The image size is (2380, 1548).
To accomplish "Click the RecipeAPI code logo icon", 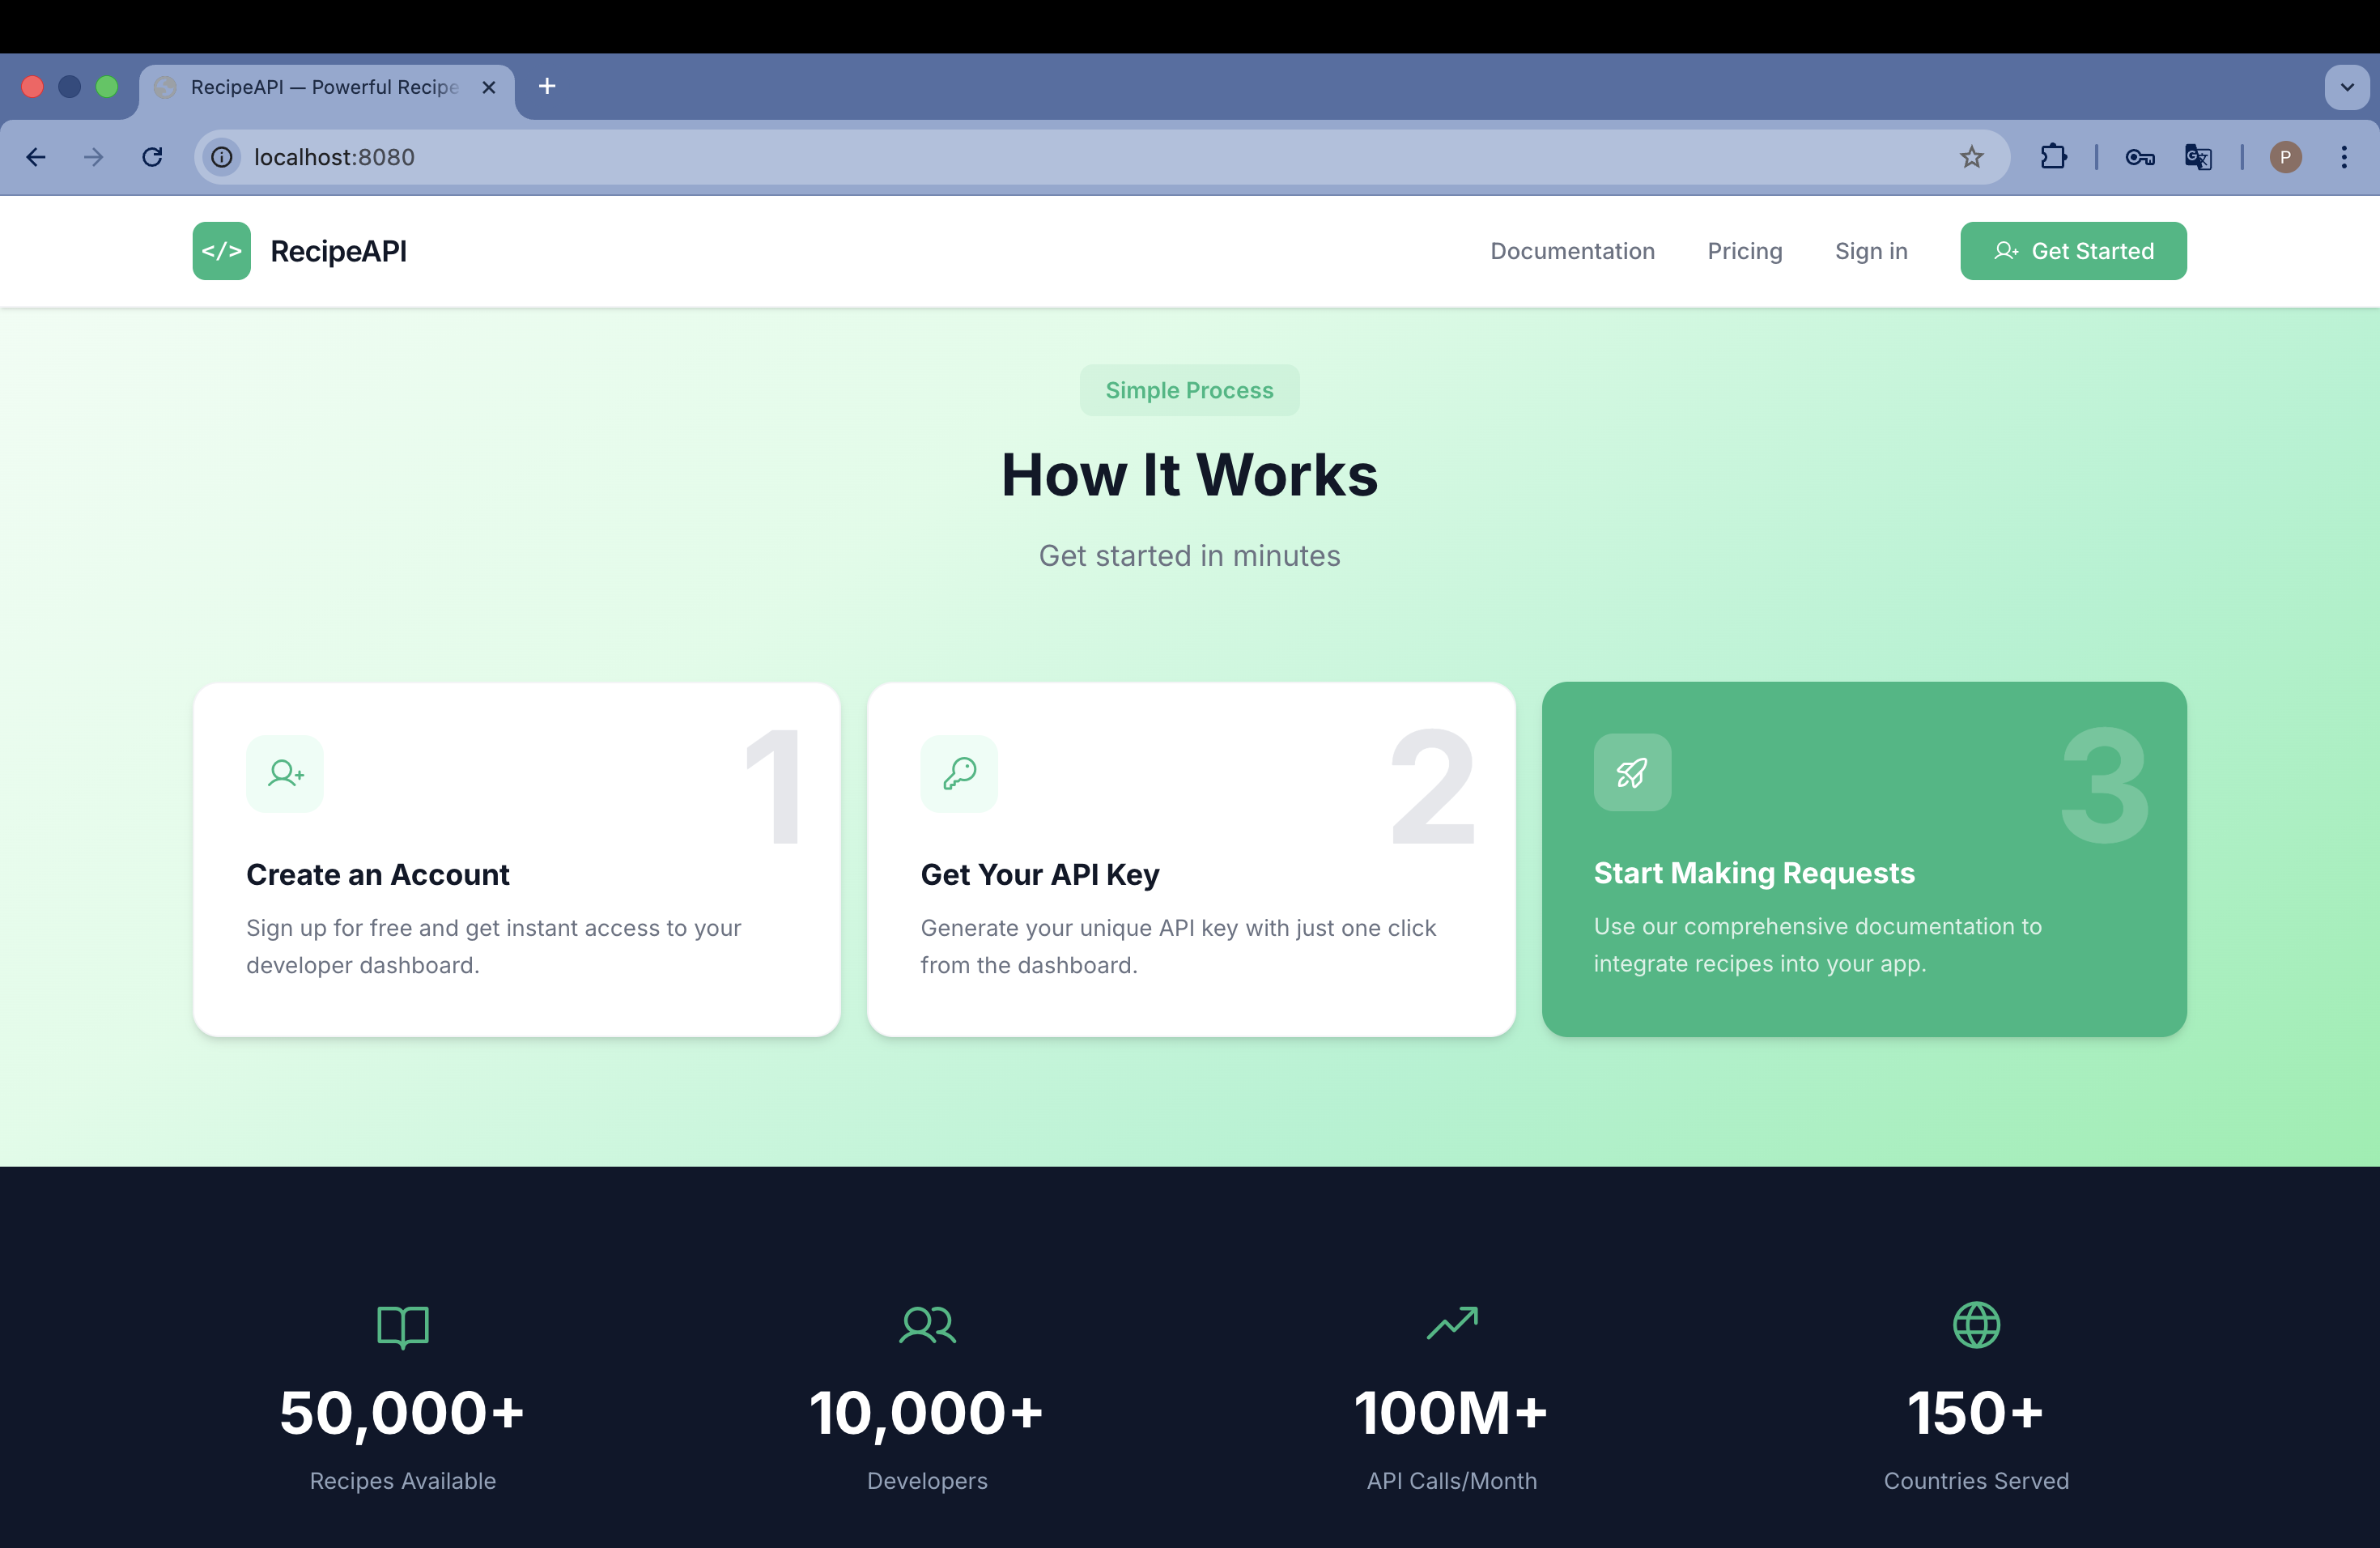I will (x=221, y=251).
